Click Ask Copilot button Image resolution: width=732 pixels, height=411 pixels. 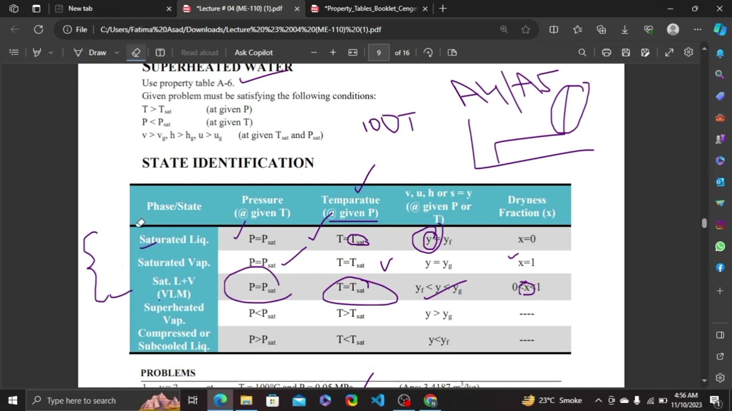(x=253, y=53)
